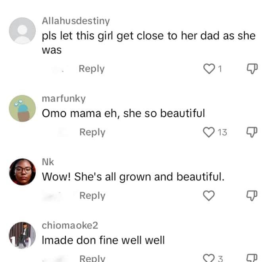Reply to Allahusdestiny's comment
Image resolution: width=268 pixels, height=262 pixels.
[x=91, y=69]
